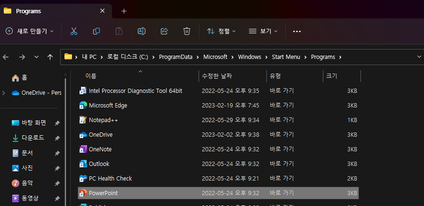
Task: Navigate to 내 PC breadcrumb
Action: (x=89, y=57)
